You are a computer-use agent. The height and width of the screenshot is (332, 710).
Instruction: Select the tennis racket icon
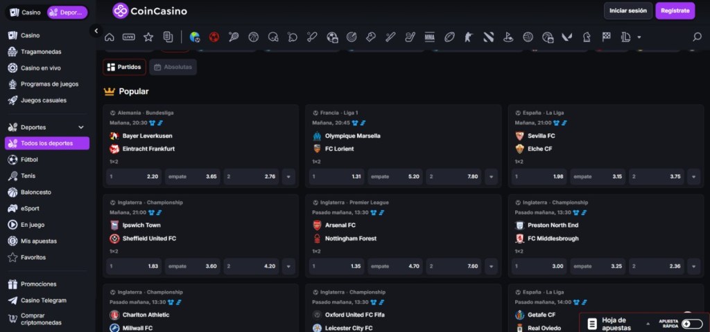pyautogui.click(x=234, y=37)
